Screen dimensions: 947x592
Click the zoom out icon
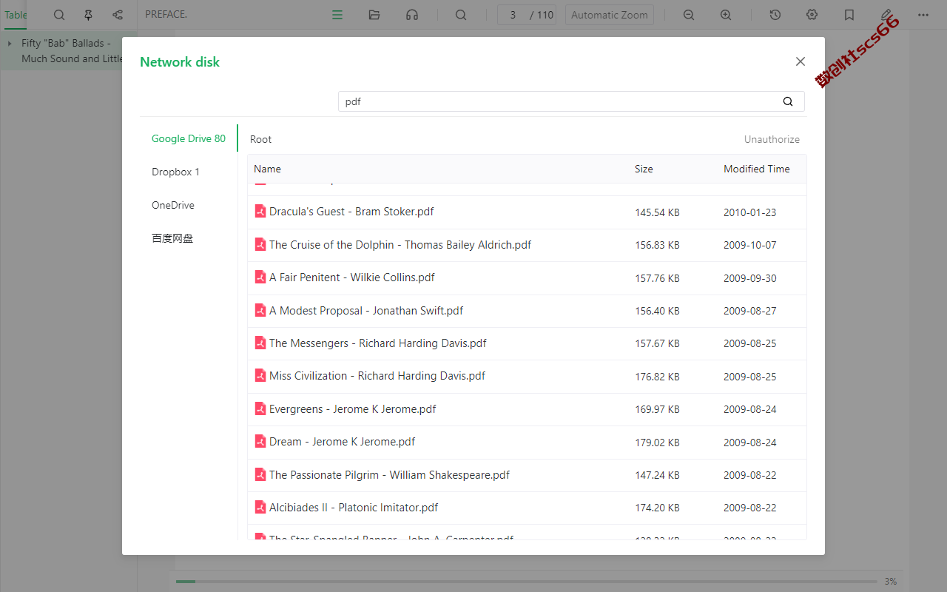point(689,15)
